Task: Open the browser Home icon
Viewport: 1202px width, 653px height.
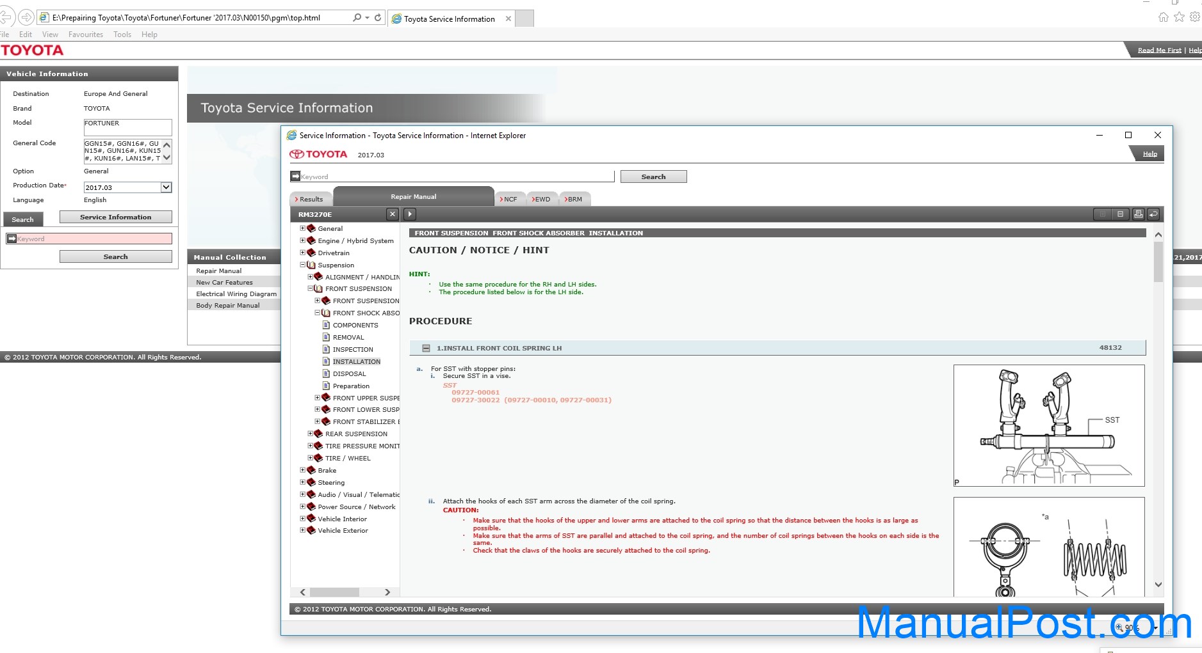Action: coord(1164,17)
